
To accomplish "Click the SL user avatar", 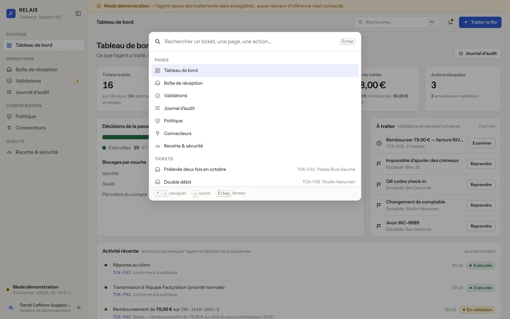I will (11, 308).
